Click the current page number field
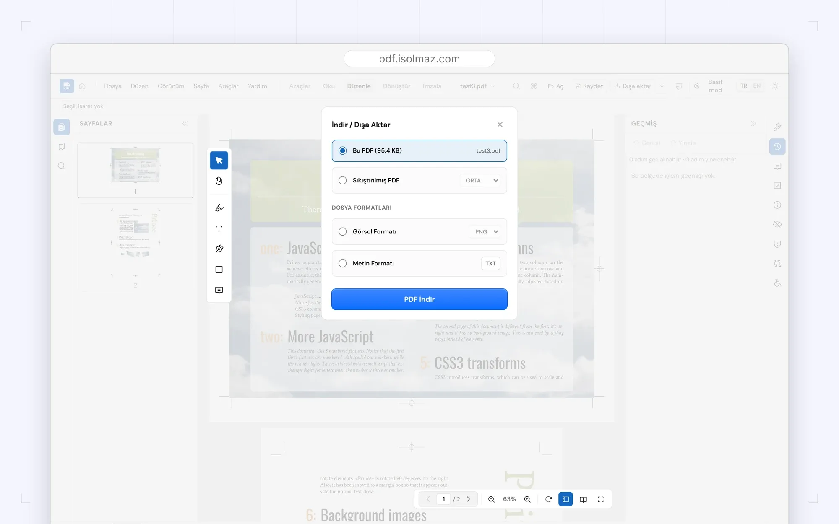The width and height of the screenshot is (839, 524). pos(443,499)
